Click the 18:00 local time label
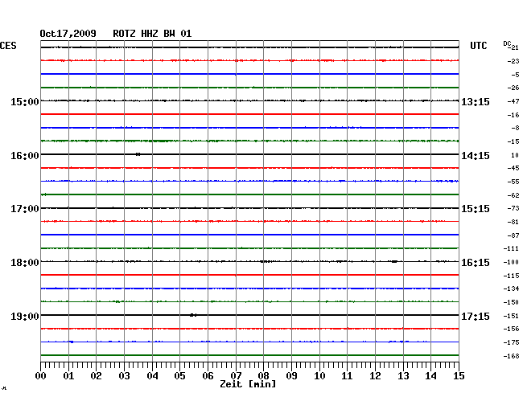Screen dimensions: 523x397 [x=25, y=263]
